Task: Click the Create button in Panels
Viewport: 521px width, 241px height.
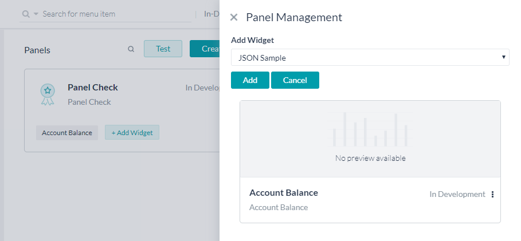Action: point(205,49)
